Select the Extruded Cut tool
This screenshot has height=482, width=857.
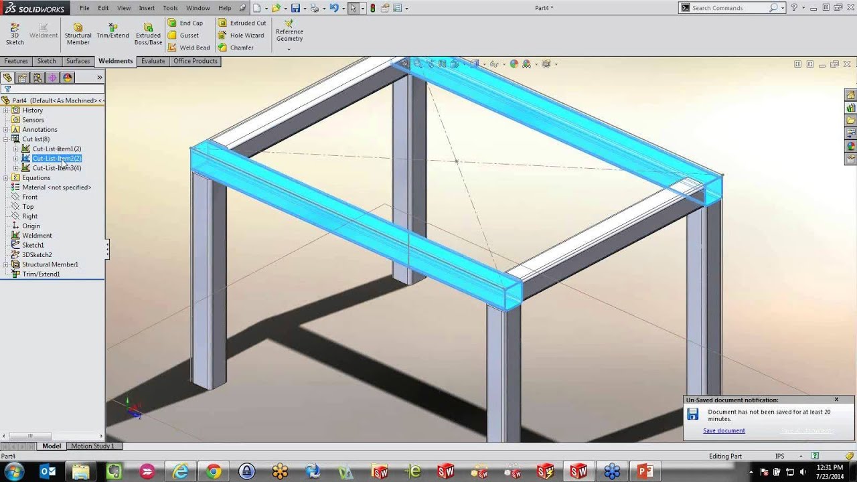(242, 23)
